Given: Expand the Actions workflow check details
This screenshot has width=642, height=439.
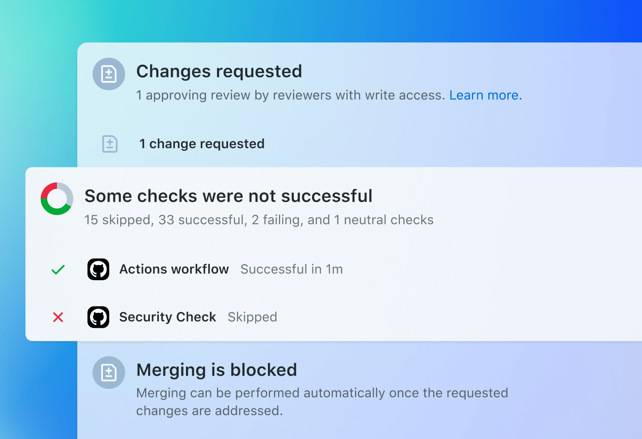Looking at the screenshot, I should [174, 269].
